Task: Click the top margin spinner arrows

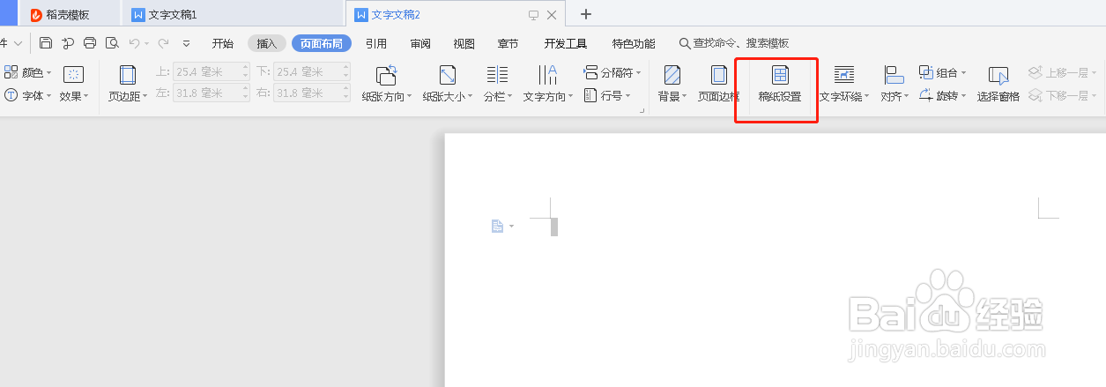Action: tap(245, 71)
